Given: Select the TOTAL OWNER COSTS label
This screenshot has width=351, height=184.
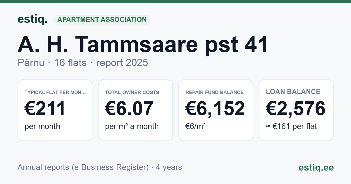Looking at the screenshot, I should pyautogui.click(x=132, y=93).
